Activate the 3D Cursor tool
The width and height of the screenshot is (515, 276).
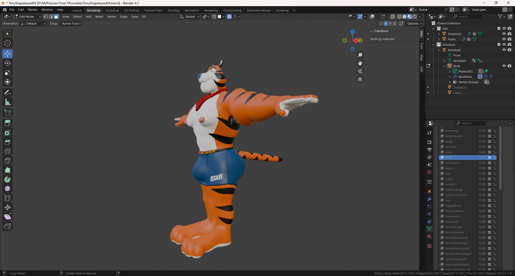coord(8,43)
